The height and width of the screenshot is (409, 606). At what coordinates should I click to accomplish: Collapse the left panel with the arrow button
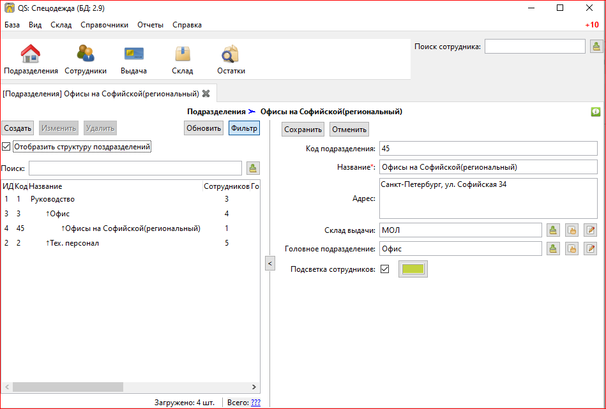tap(270, 263)
